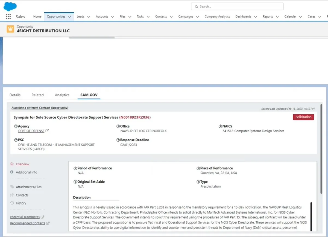Click the office value NAVSUP FLT LOG CTR NORFOLK
Image resolution: width=328 pixels, height=237 pixels.
click(143, 131)
